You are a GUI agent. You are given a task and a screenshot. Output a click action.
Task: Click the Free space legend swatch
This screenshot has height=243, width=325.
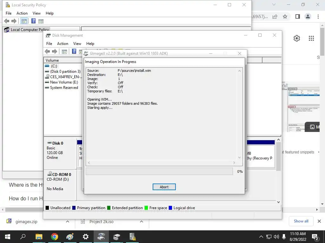(x=146, y=208)
